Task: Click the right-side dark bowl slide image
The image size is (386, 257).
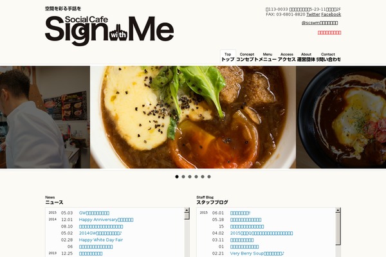Action: (x=341, y=118)
